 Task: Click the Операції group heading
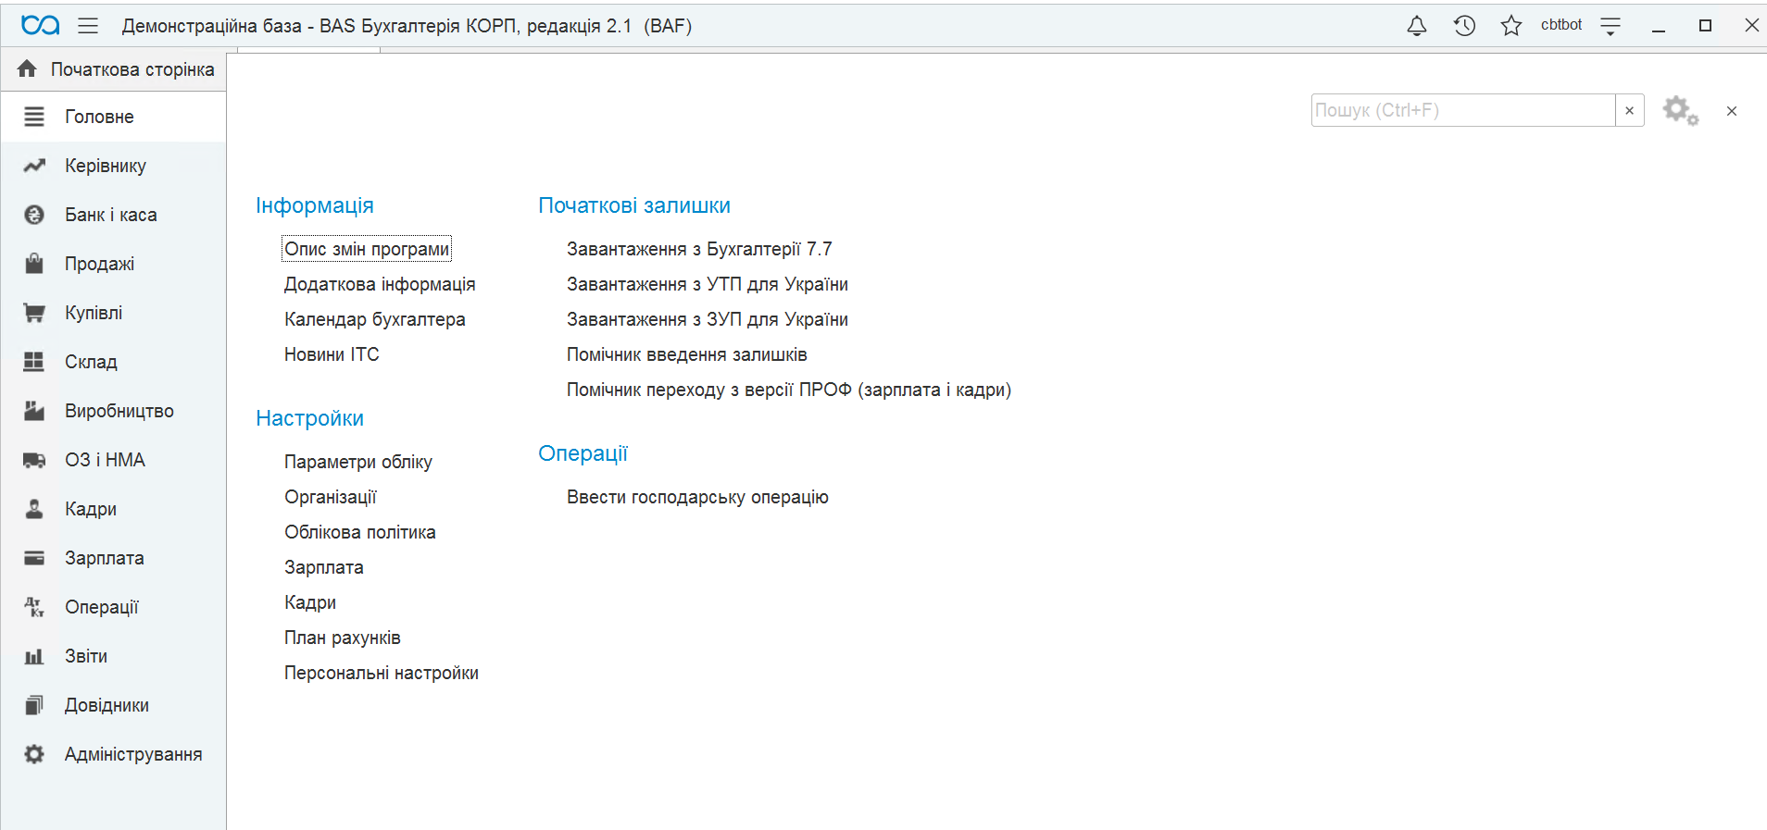click(583, 453)
